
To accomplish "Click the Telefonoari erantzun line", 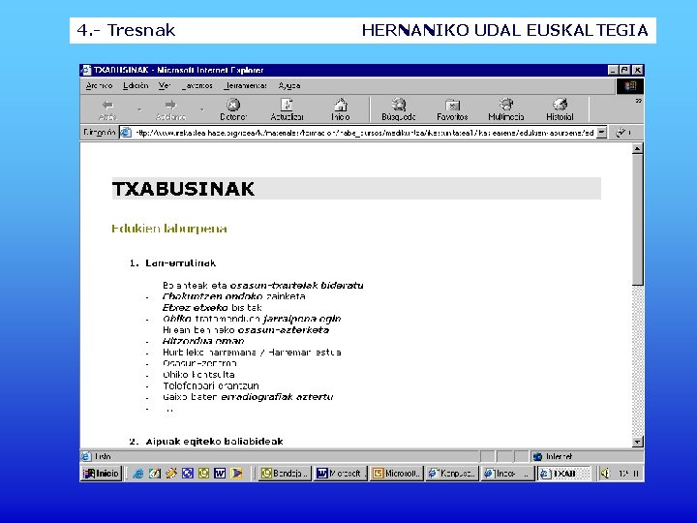I will (211, 385).
